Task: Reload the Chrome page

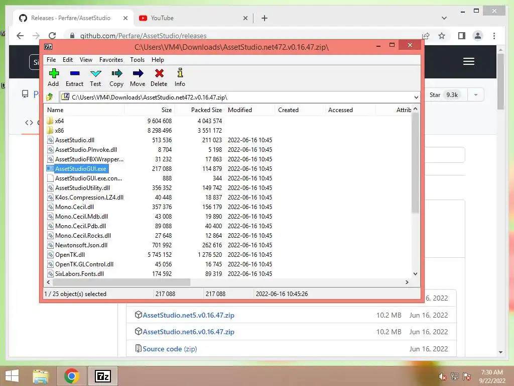Action: point(52,36)
